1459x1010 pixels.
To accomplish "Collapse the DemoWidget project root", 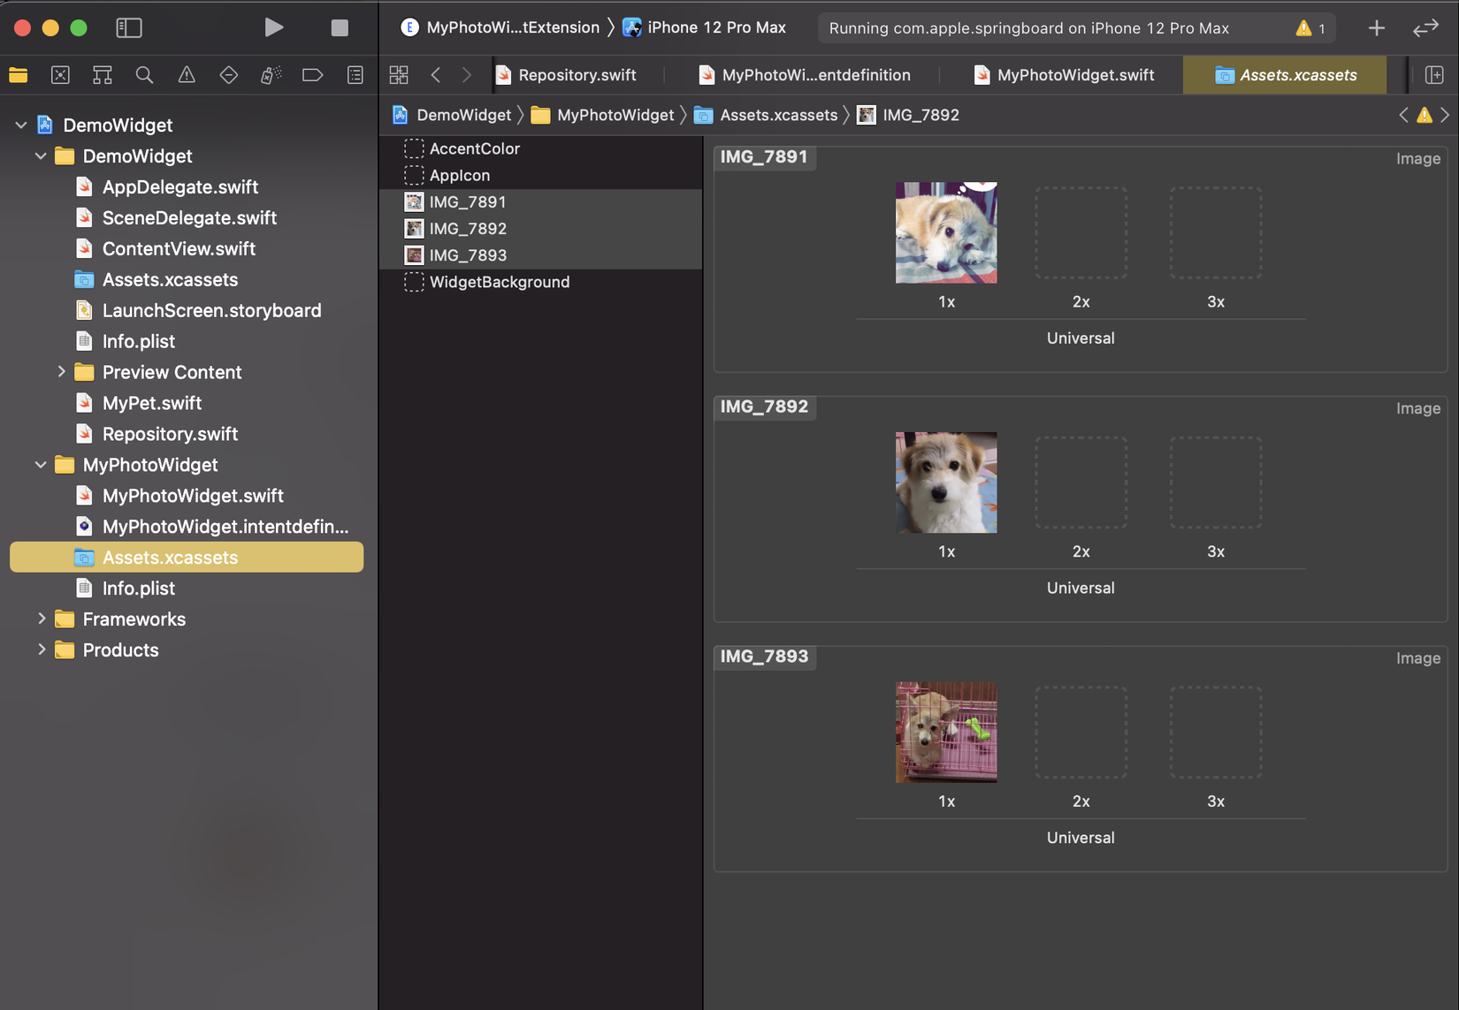I will (21, 125).
